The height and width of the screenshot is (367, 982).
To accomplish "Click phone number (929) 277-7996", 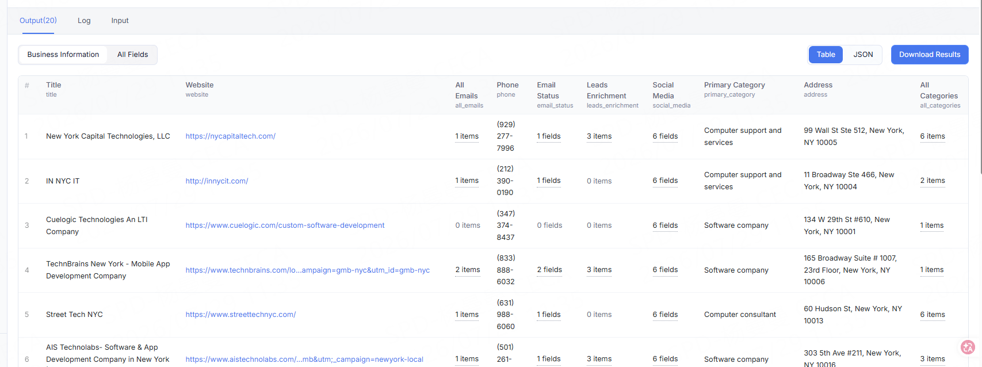I will [x=506, y=136].
